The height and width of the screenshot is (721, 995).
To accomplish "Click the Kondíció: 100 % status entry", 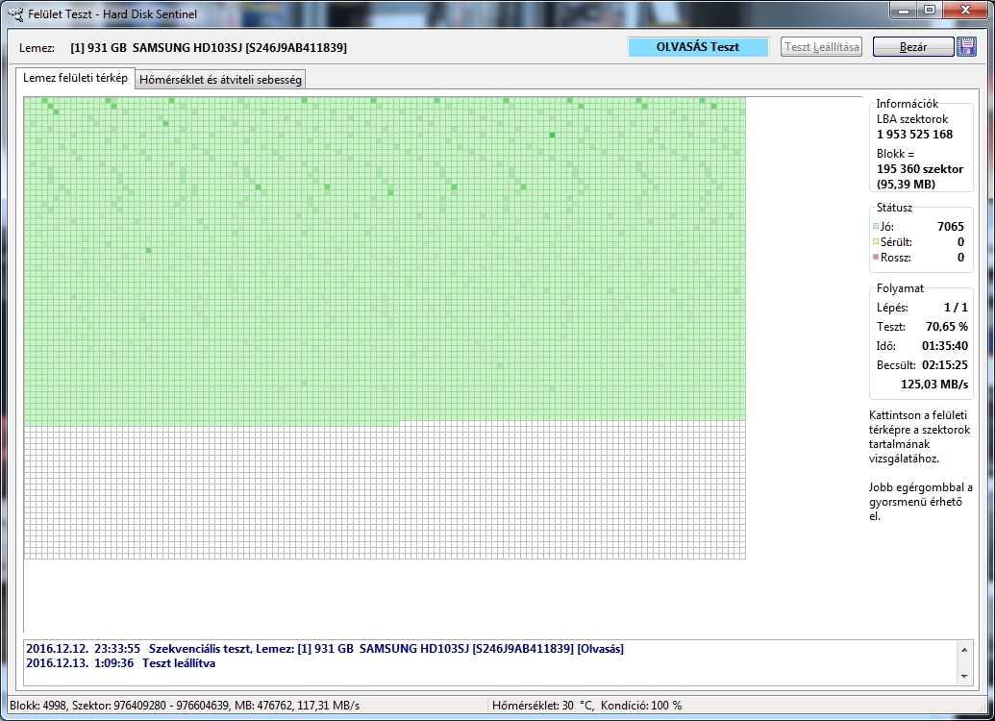I will [x=641, y=705].
